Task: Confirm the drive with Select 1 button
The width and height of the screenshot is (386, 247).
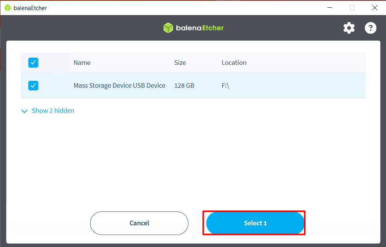Action: (255, 223)
